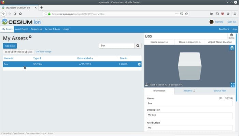Screen dimensions: 239x136
Task: Click the Sign out link
Action: pyautogui.click(x=232, y=22)
